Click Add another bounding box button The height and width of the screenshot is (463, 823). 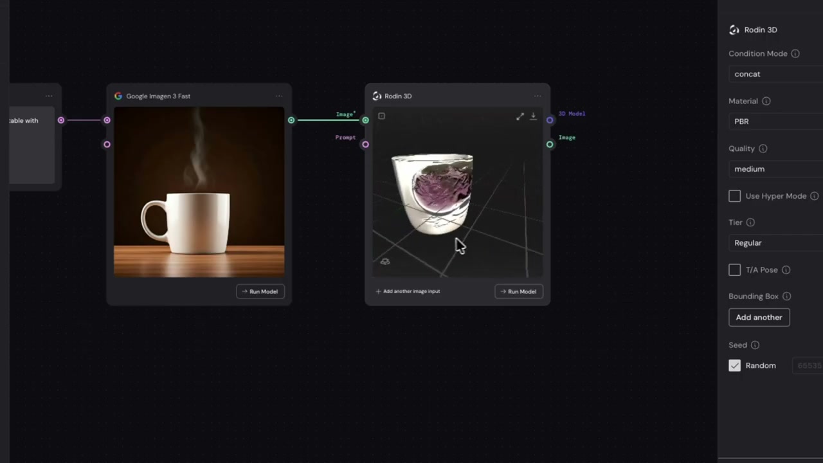click(759, 317)
